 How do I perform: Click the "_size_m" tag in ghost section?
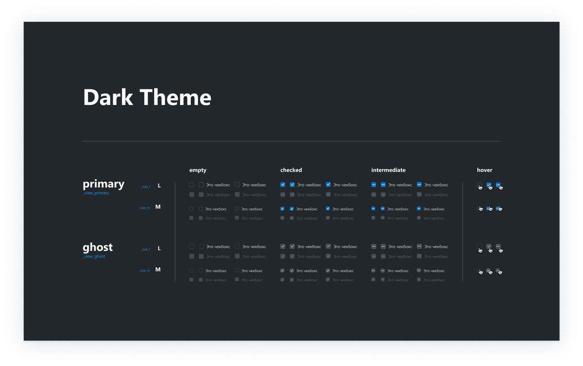(145, 271)
